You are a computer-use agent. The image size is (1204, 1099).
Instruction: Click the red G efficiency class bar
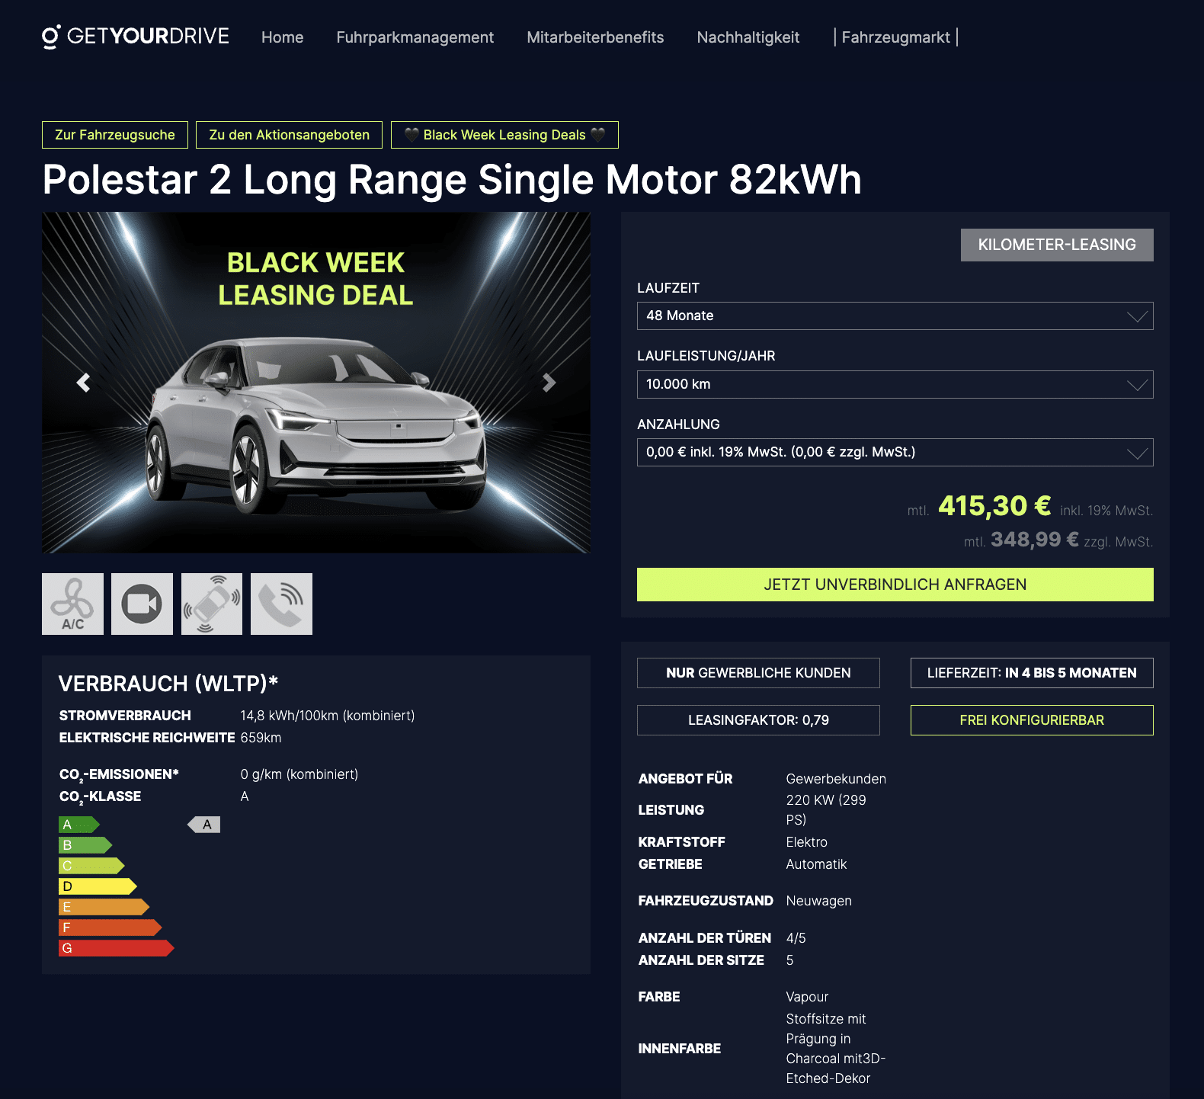[116, 948]
